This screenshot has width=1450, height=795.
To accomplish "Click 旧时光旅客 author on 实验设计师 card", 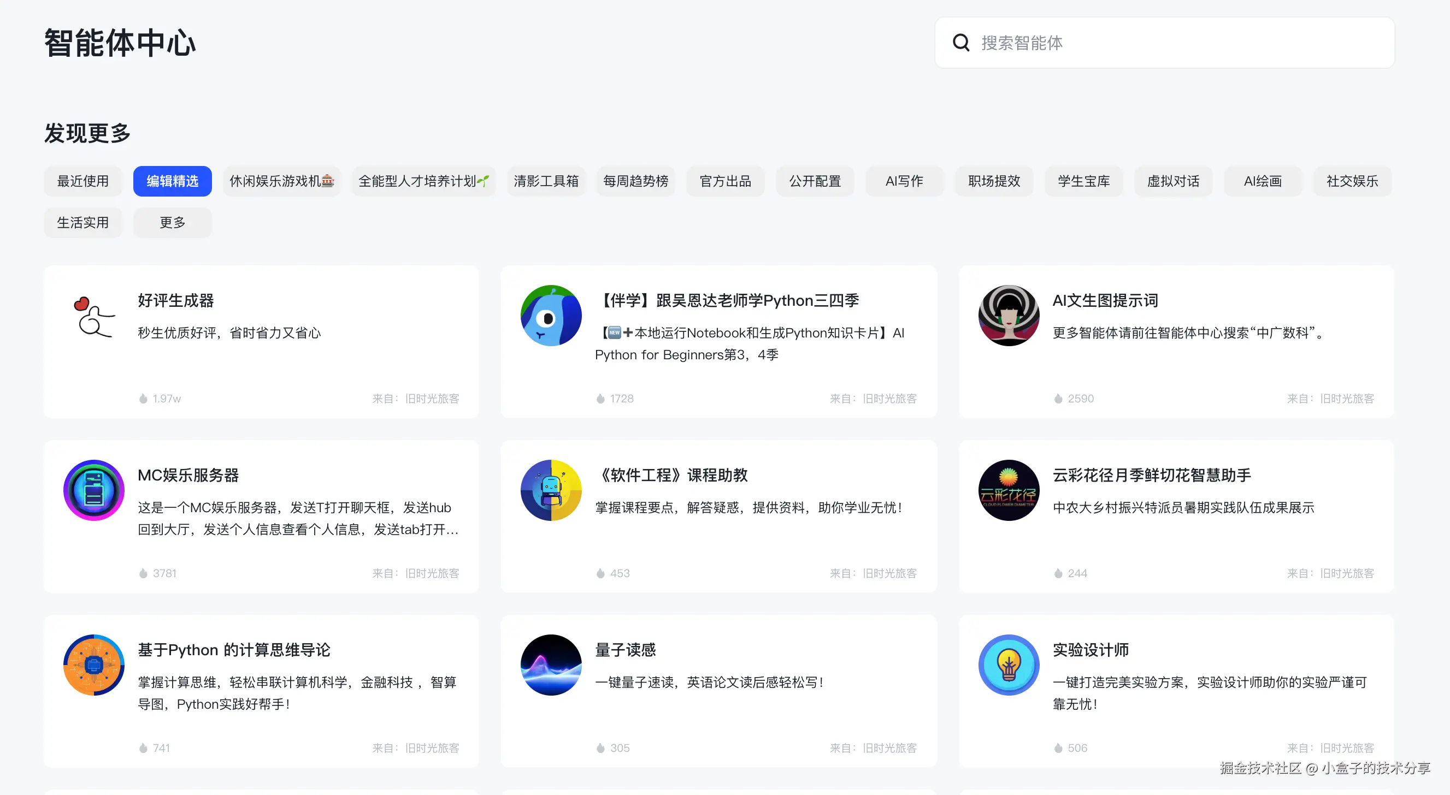I will pos(1346,747).
